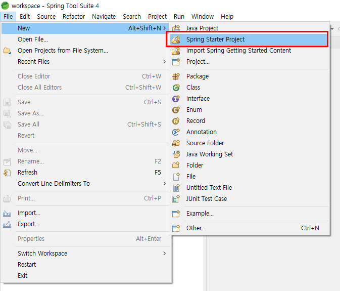The image size is (340, 291).
Task: Click the Export... icon in File menu
Action: (7, 224)
